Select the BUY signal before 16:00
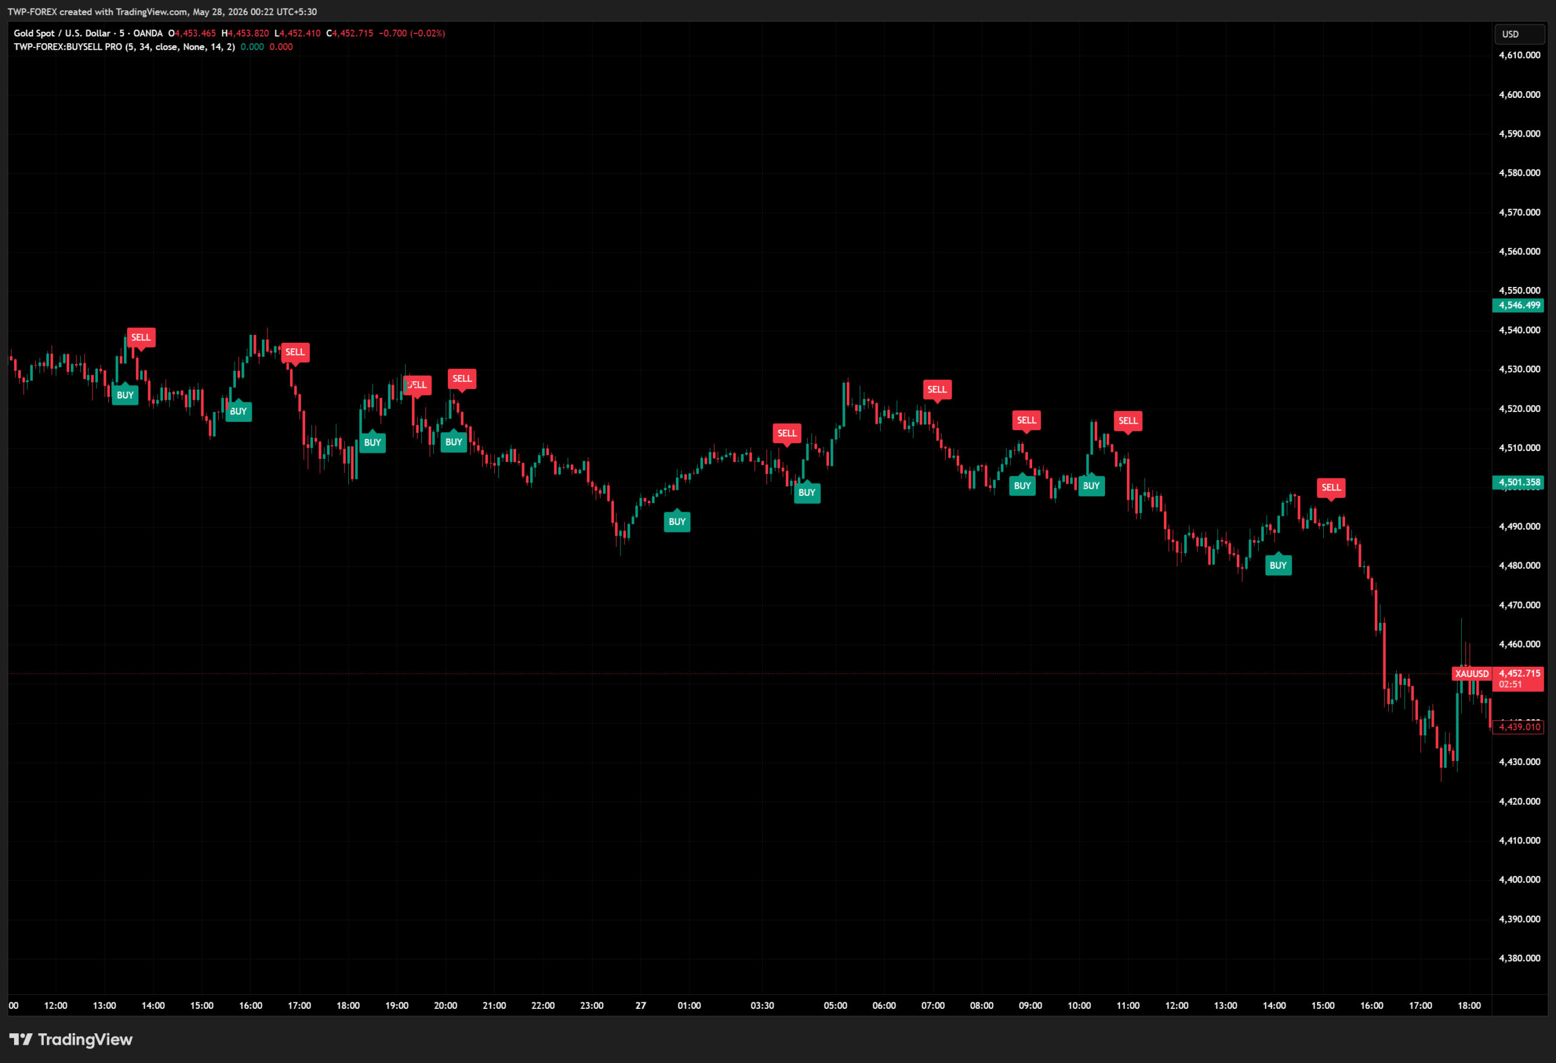 pos(238,411)
